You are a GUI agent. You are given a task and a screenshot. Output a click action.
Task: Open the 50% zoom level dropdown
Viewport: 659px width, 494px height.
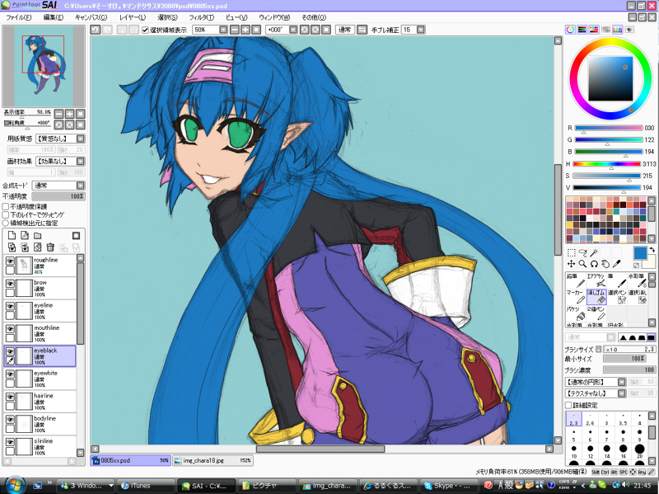pyautogui.click(x=223, y=30)
